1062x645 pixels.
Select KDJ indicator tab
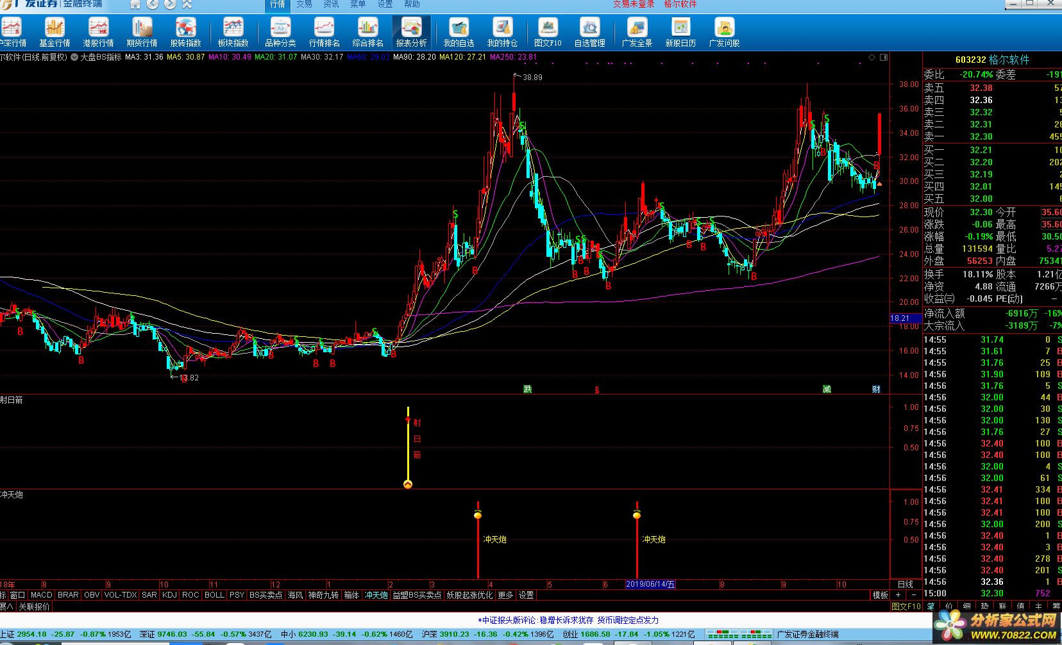pyautogui.click(x=170, y=595)
